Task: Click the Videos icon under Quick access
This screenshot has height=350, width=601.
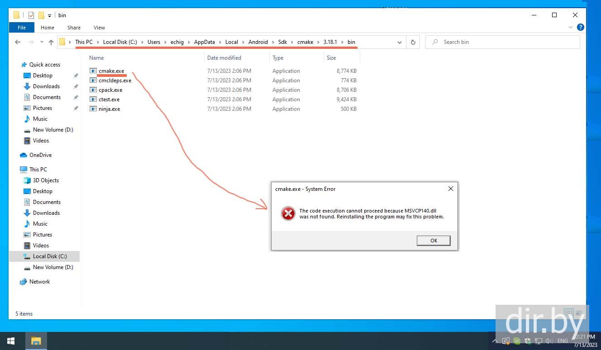Action: 27,141
